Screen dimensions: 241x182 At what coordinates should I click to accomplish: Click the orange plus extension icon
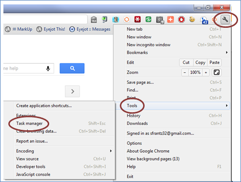170,20
